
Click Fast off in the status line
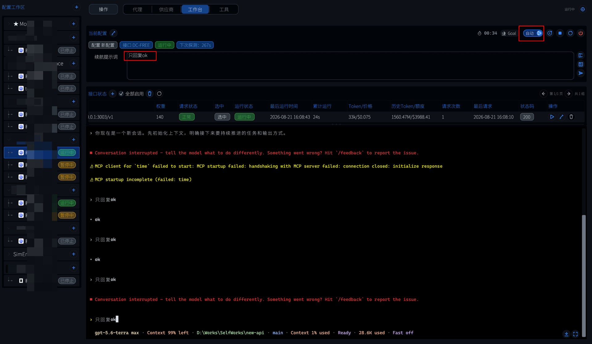(403, 333)
